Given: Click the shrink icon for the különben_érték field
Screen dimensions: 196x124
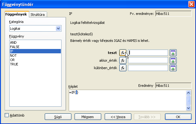Looking at the screenshot, I should click(x=173, y=68).
